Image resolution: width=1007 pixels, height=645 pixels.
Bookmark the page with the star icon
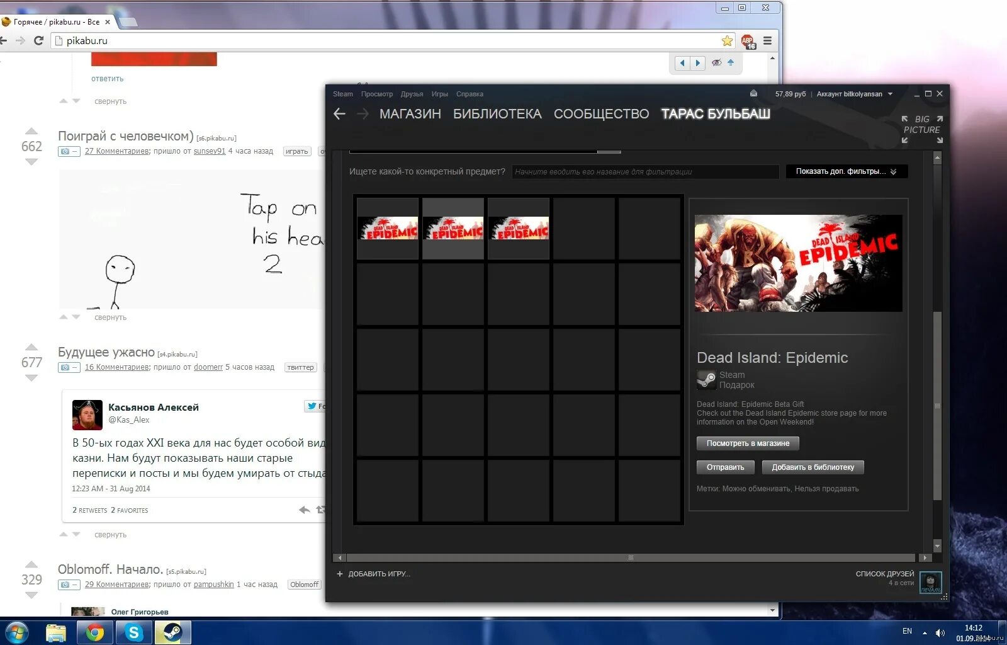tap(727, 41)
